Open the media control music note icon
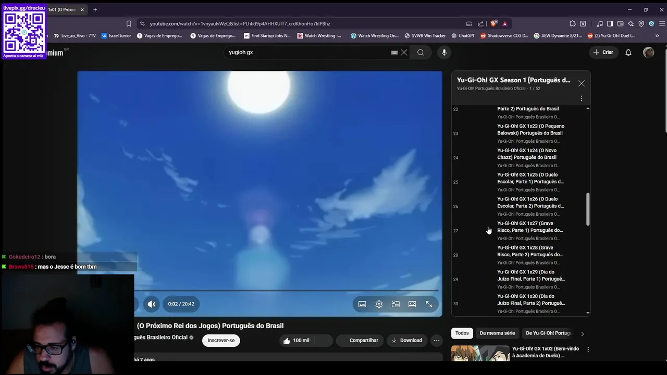Viewport: 667px width, 375px height. point(600,23)
